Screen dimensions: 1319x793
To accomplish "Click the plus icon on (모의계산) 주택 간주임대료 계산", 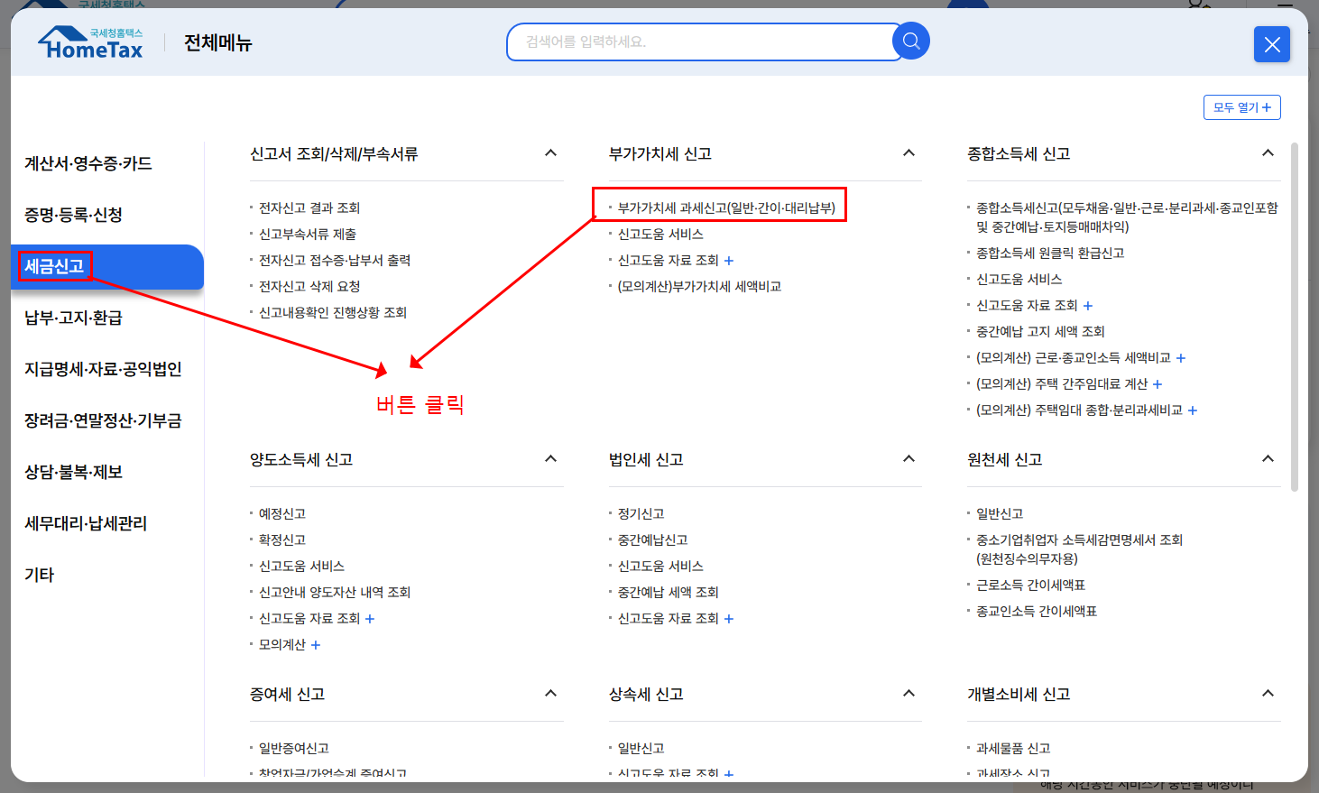I will coord(1158,383).
